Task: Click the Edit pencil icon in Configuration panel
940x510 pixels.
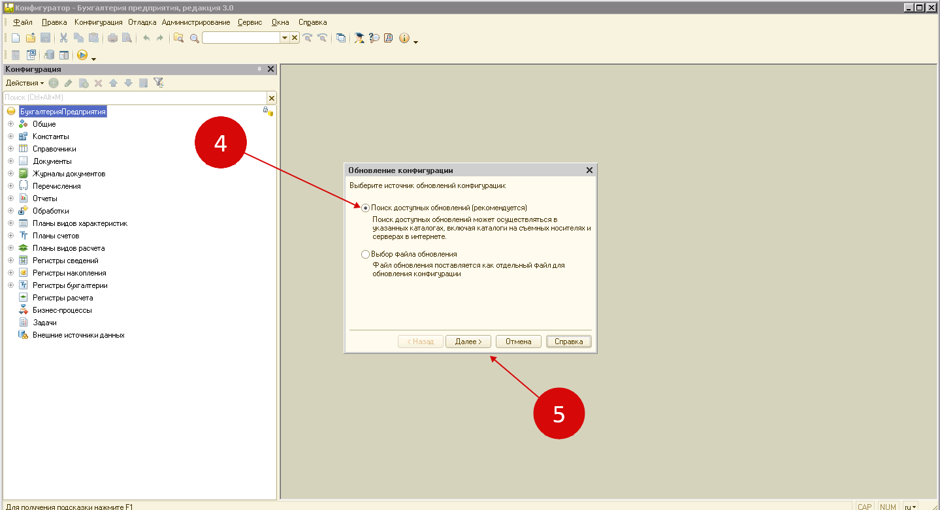Action: pyautogui.click(x=68, y=83)
